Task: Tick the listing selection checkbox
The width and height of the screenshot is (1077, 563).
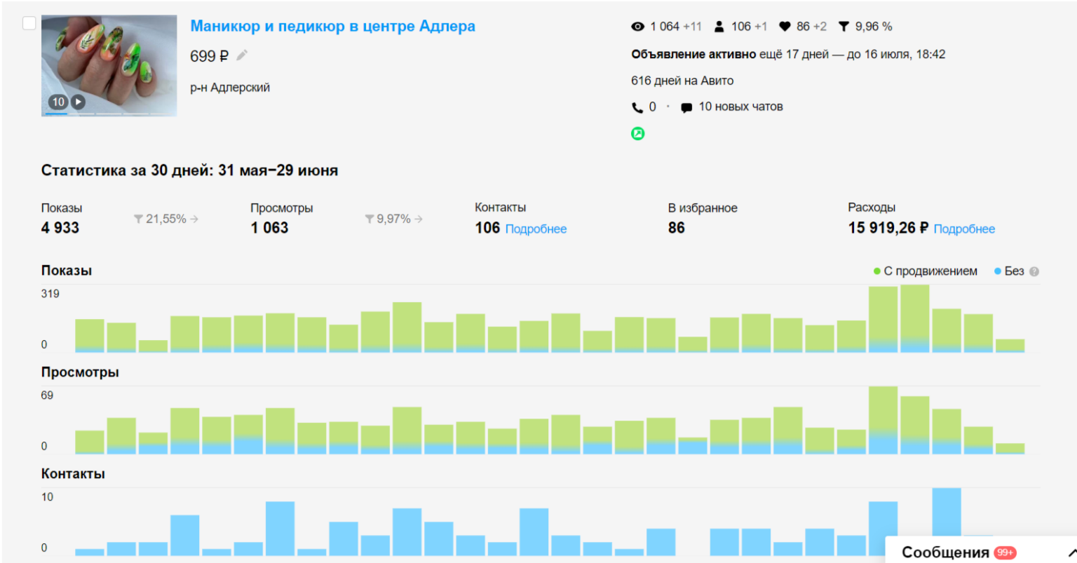Action: click(29, 23)
